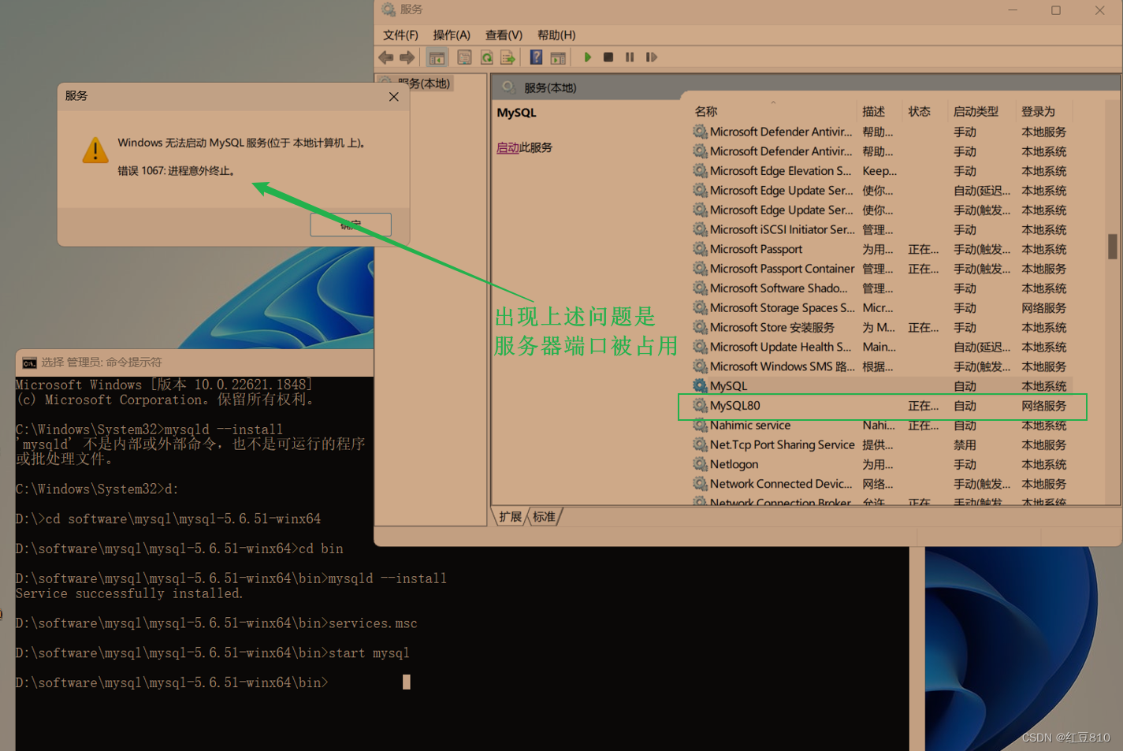Sort services by 名称 column header
The width and height of the screenshot is (1123, 751).
(705, 111)
